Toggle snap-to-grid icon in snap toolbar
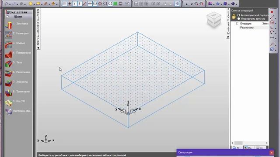This screenshot has width=280, height=157. [x=64, y=3]
